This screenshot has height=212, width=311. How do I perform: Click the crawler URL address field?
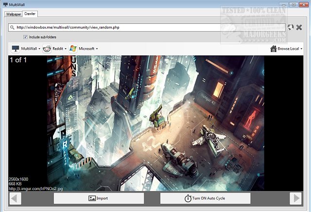[x=147, y=27]
